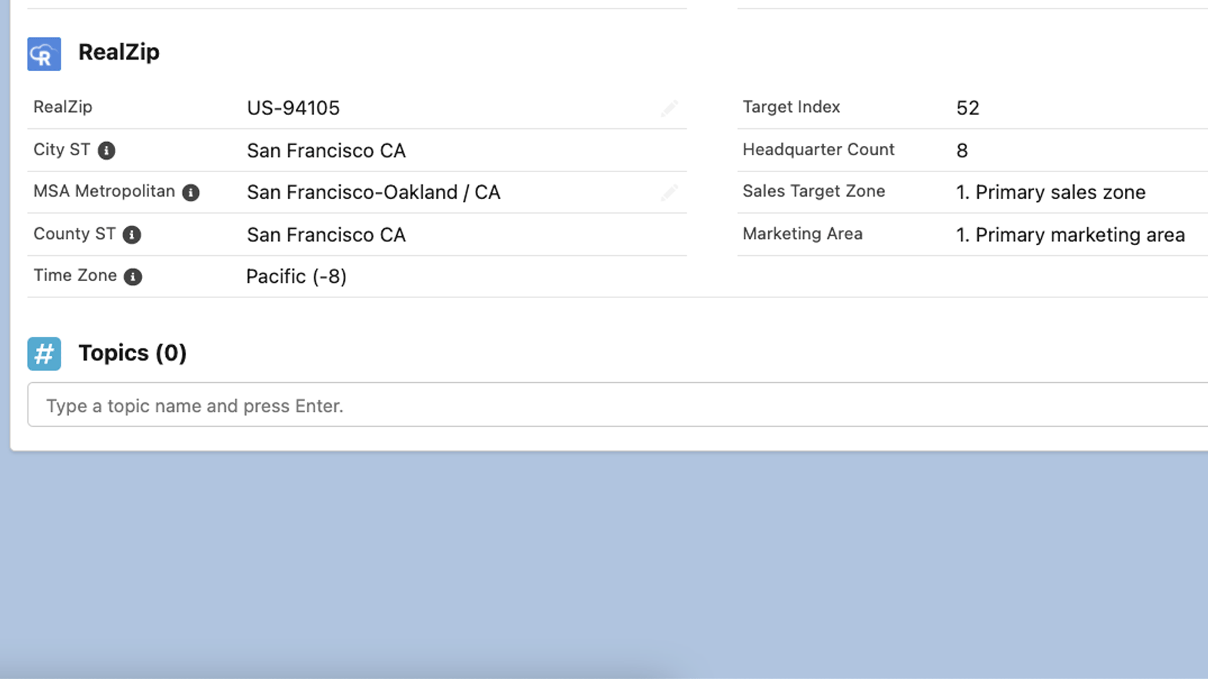Show info tooltip for Time Zone
Screen dimensions: 1208x679
pos(133,277)
